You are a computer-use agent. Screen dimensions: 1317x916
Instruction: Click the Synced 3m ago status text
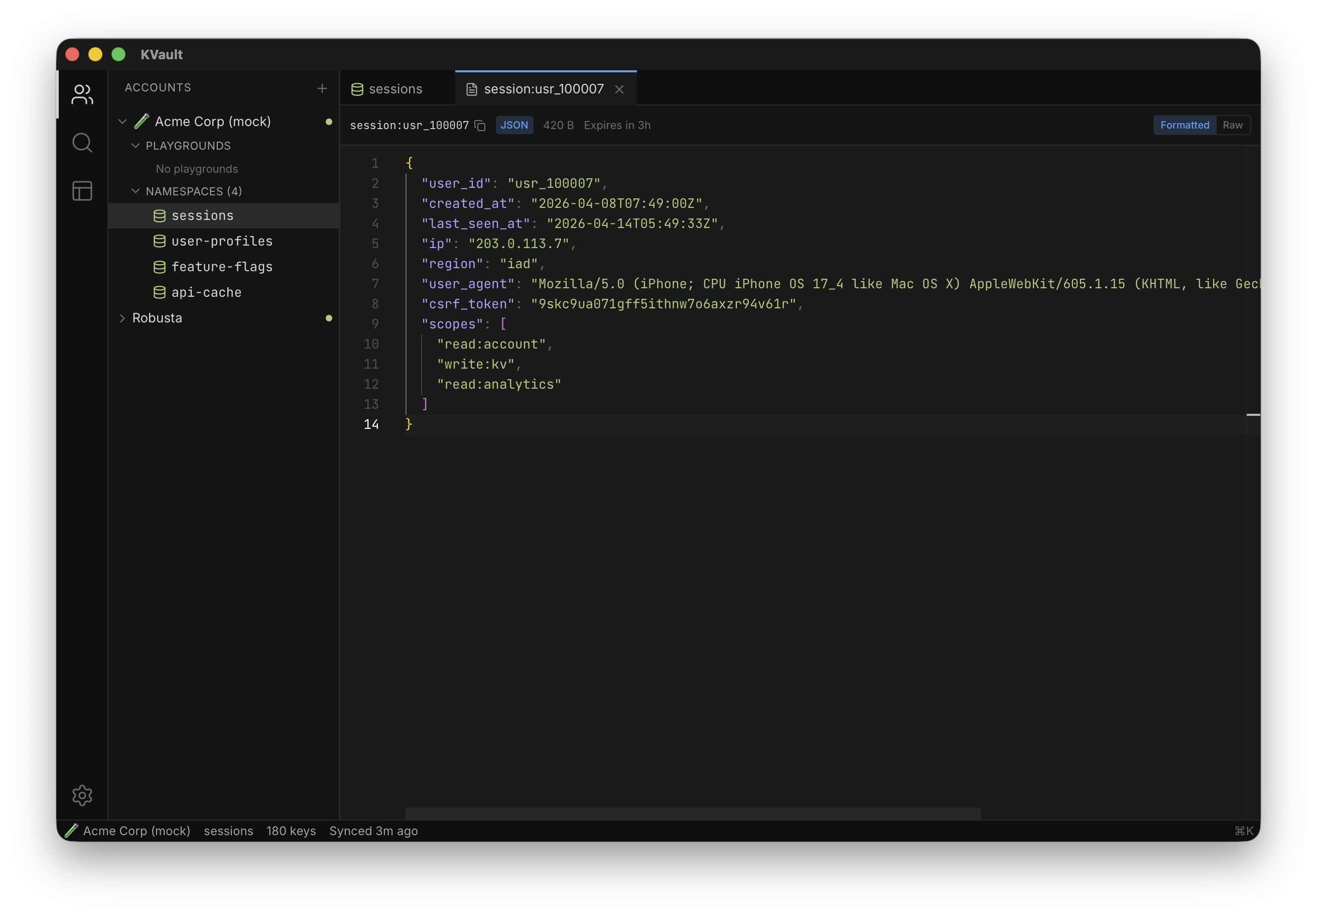coord(373,831)
